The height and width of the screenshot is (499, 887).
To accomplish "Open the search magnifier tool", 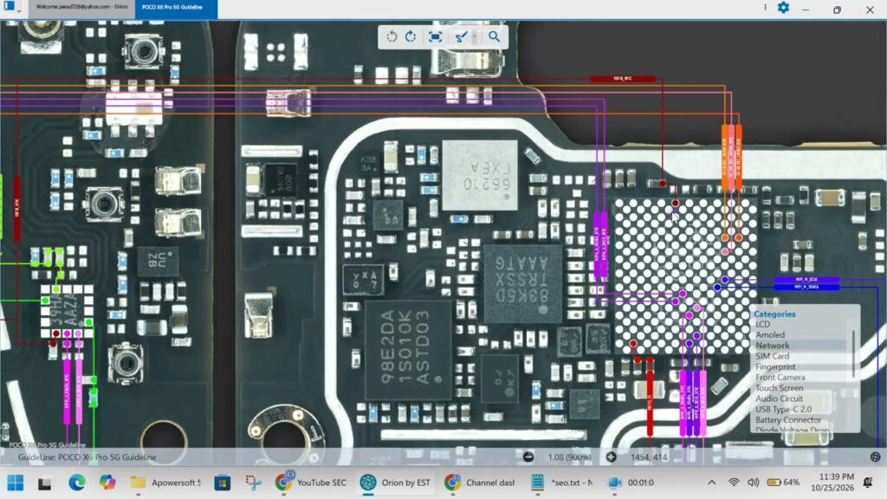I will [x=494, y=36].
